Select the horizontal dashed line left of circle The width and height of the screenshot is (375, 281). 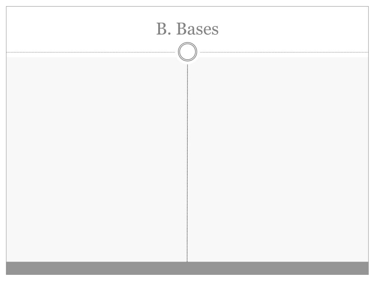click(x=91, y=52)
